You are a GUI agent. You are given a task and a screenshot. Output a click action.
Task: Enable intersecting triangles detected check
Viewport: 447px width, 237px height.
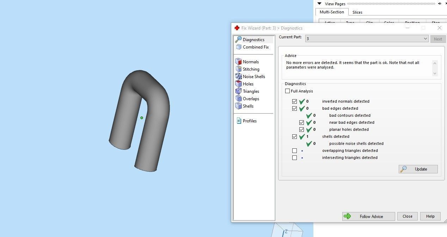pos(295,158)
